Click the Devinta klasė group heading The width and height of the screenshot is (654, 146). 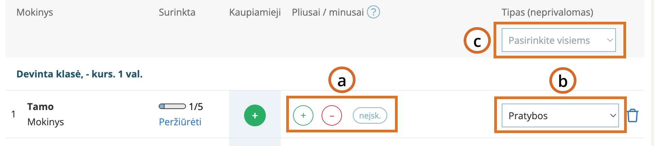point(79,74)
